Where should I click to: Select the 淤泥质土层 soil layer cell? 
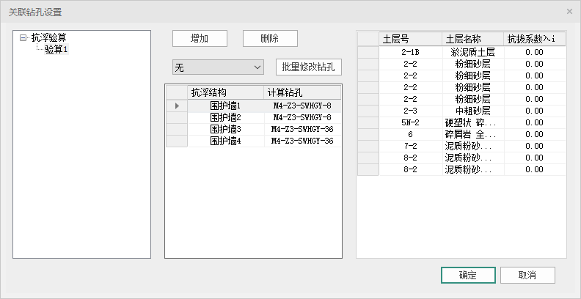point(472,53)
